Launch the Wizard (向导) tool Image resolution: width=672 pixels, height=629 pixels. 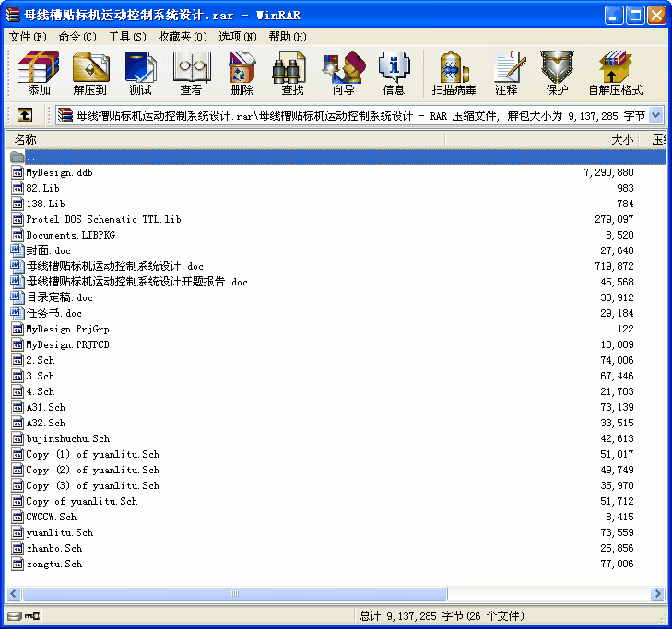[x=343, y=73]
